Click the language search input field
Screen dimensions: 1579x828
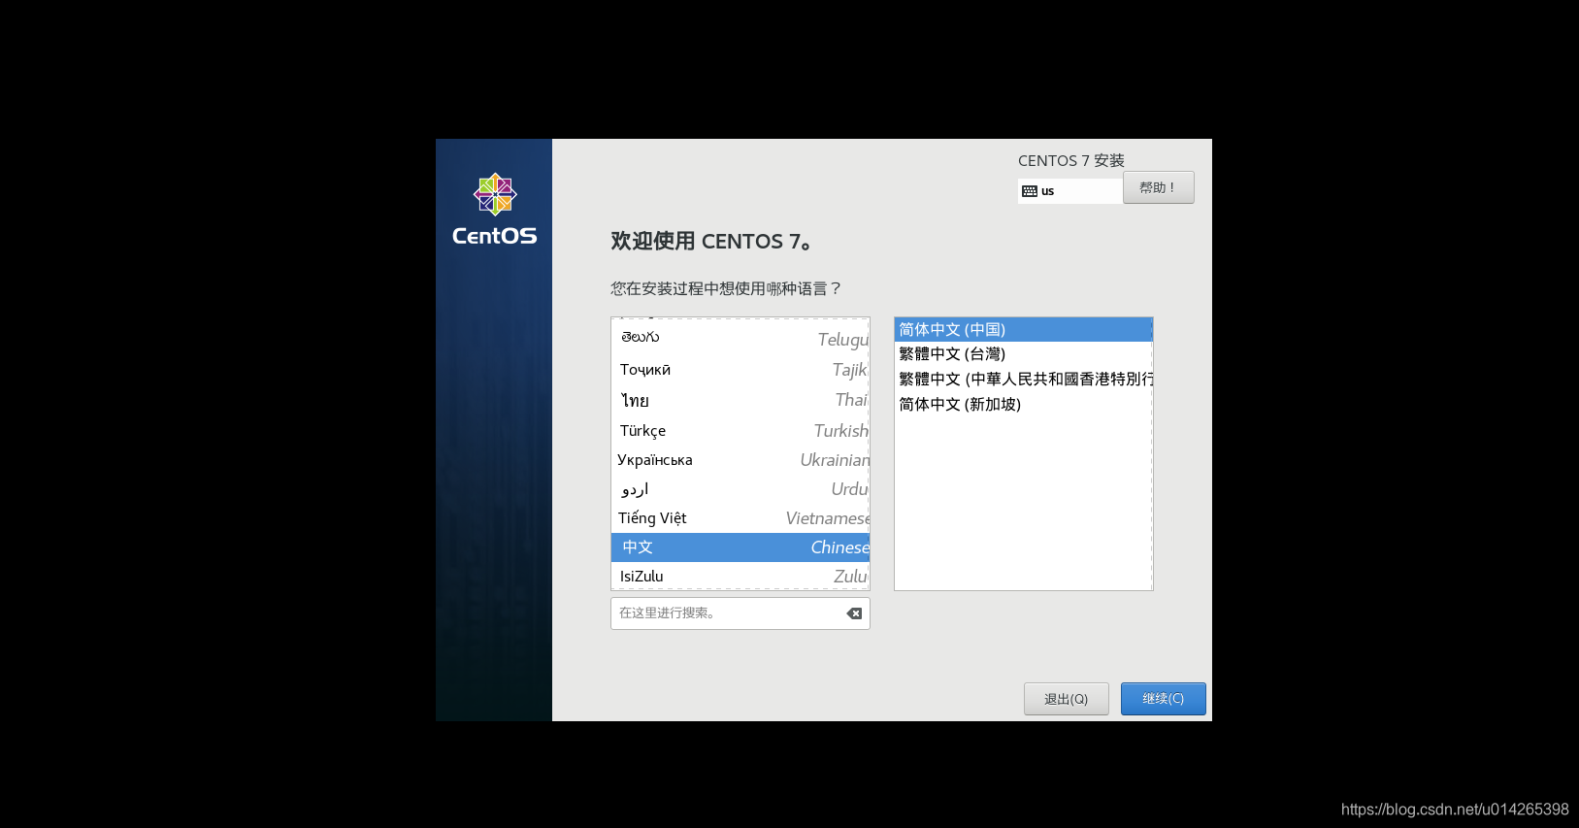pyautogui.click(x=740, y=613)
